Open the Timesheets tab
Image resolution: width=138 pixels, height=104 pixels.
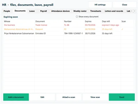click(x=96, y=11)
